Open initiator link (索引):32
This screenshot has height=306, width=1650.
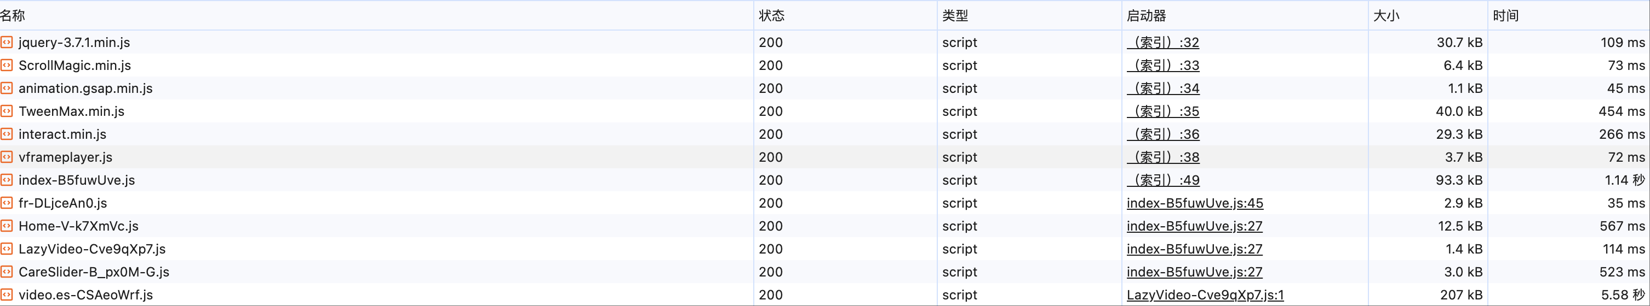click(1162, 42)
